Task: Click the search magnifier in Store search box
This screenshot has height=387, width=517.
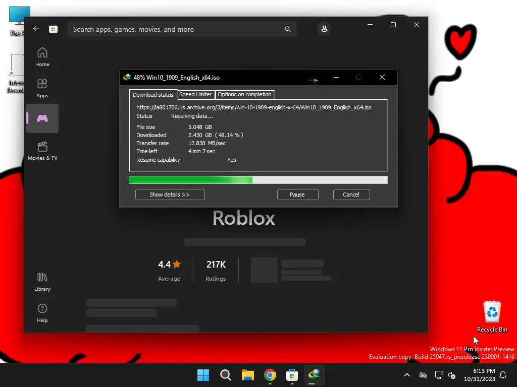Action: [x=287, y=29]
